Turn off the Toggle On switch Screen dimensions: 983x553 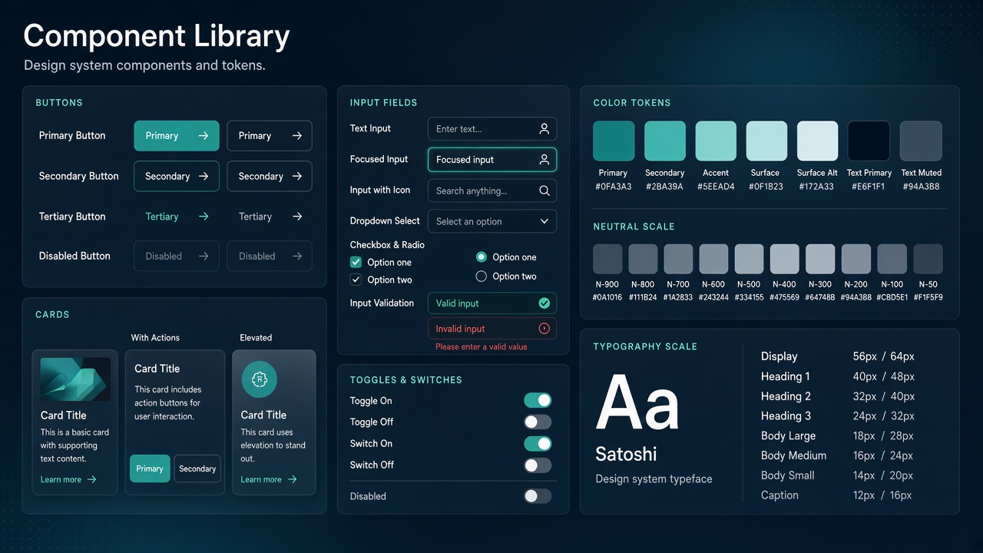click(538, 400)
